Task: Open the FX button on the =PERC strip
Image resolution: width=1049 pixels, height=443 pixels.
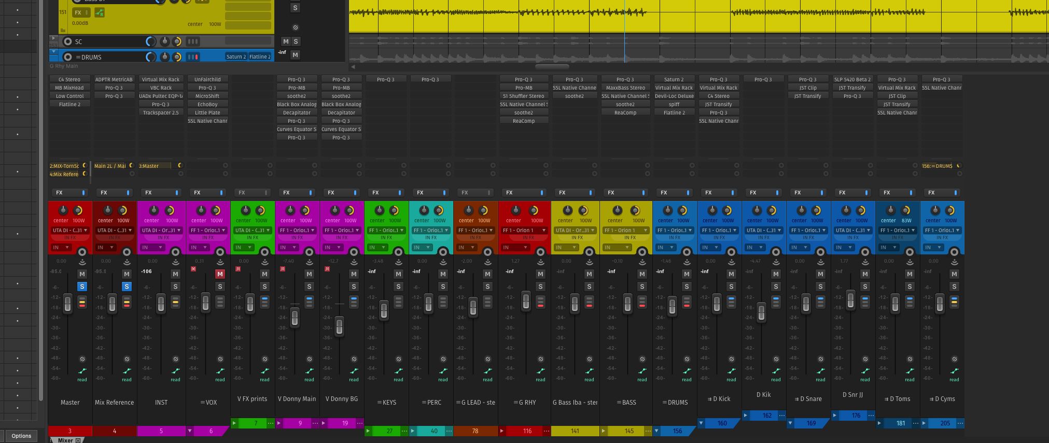Action: tap(425, 193)
